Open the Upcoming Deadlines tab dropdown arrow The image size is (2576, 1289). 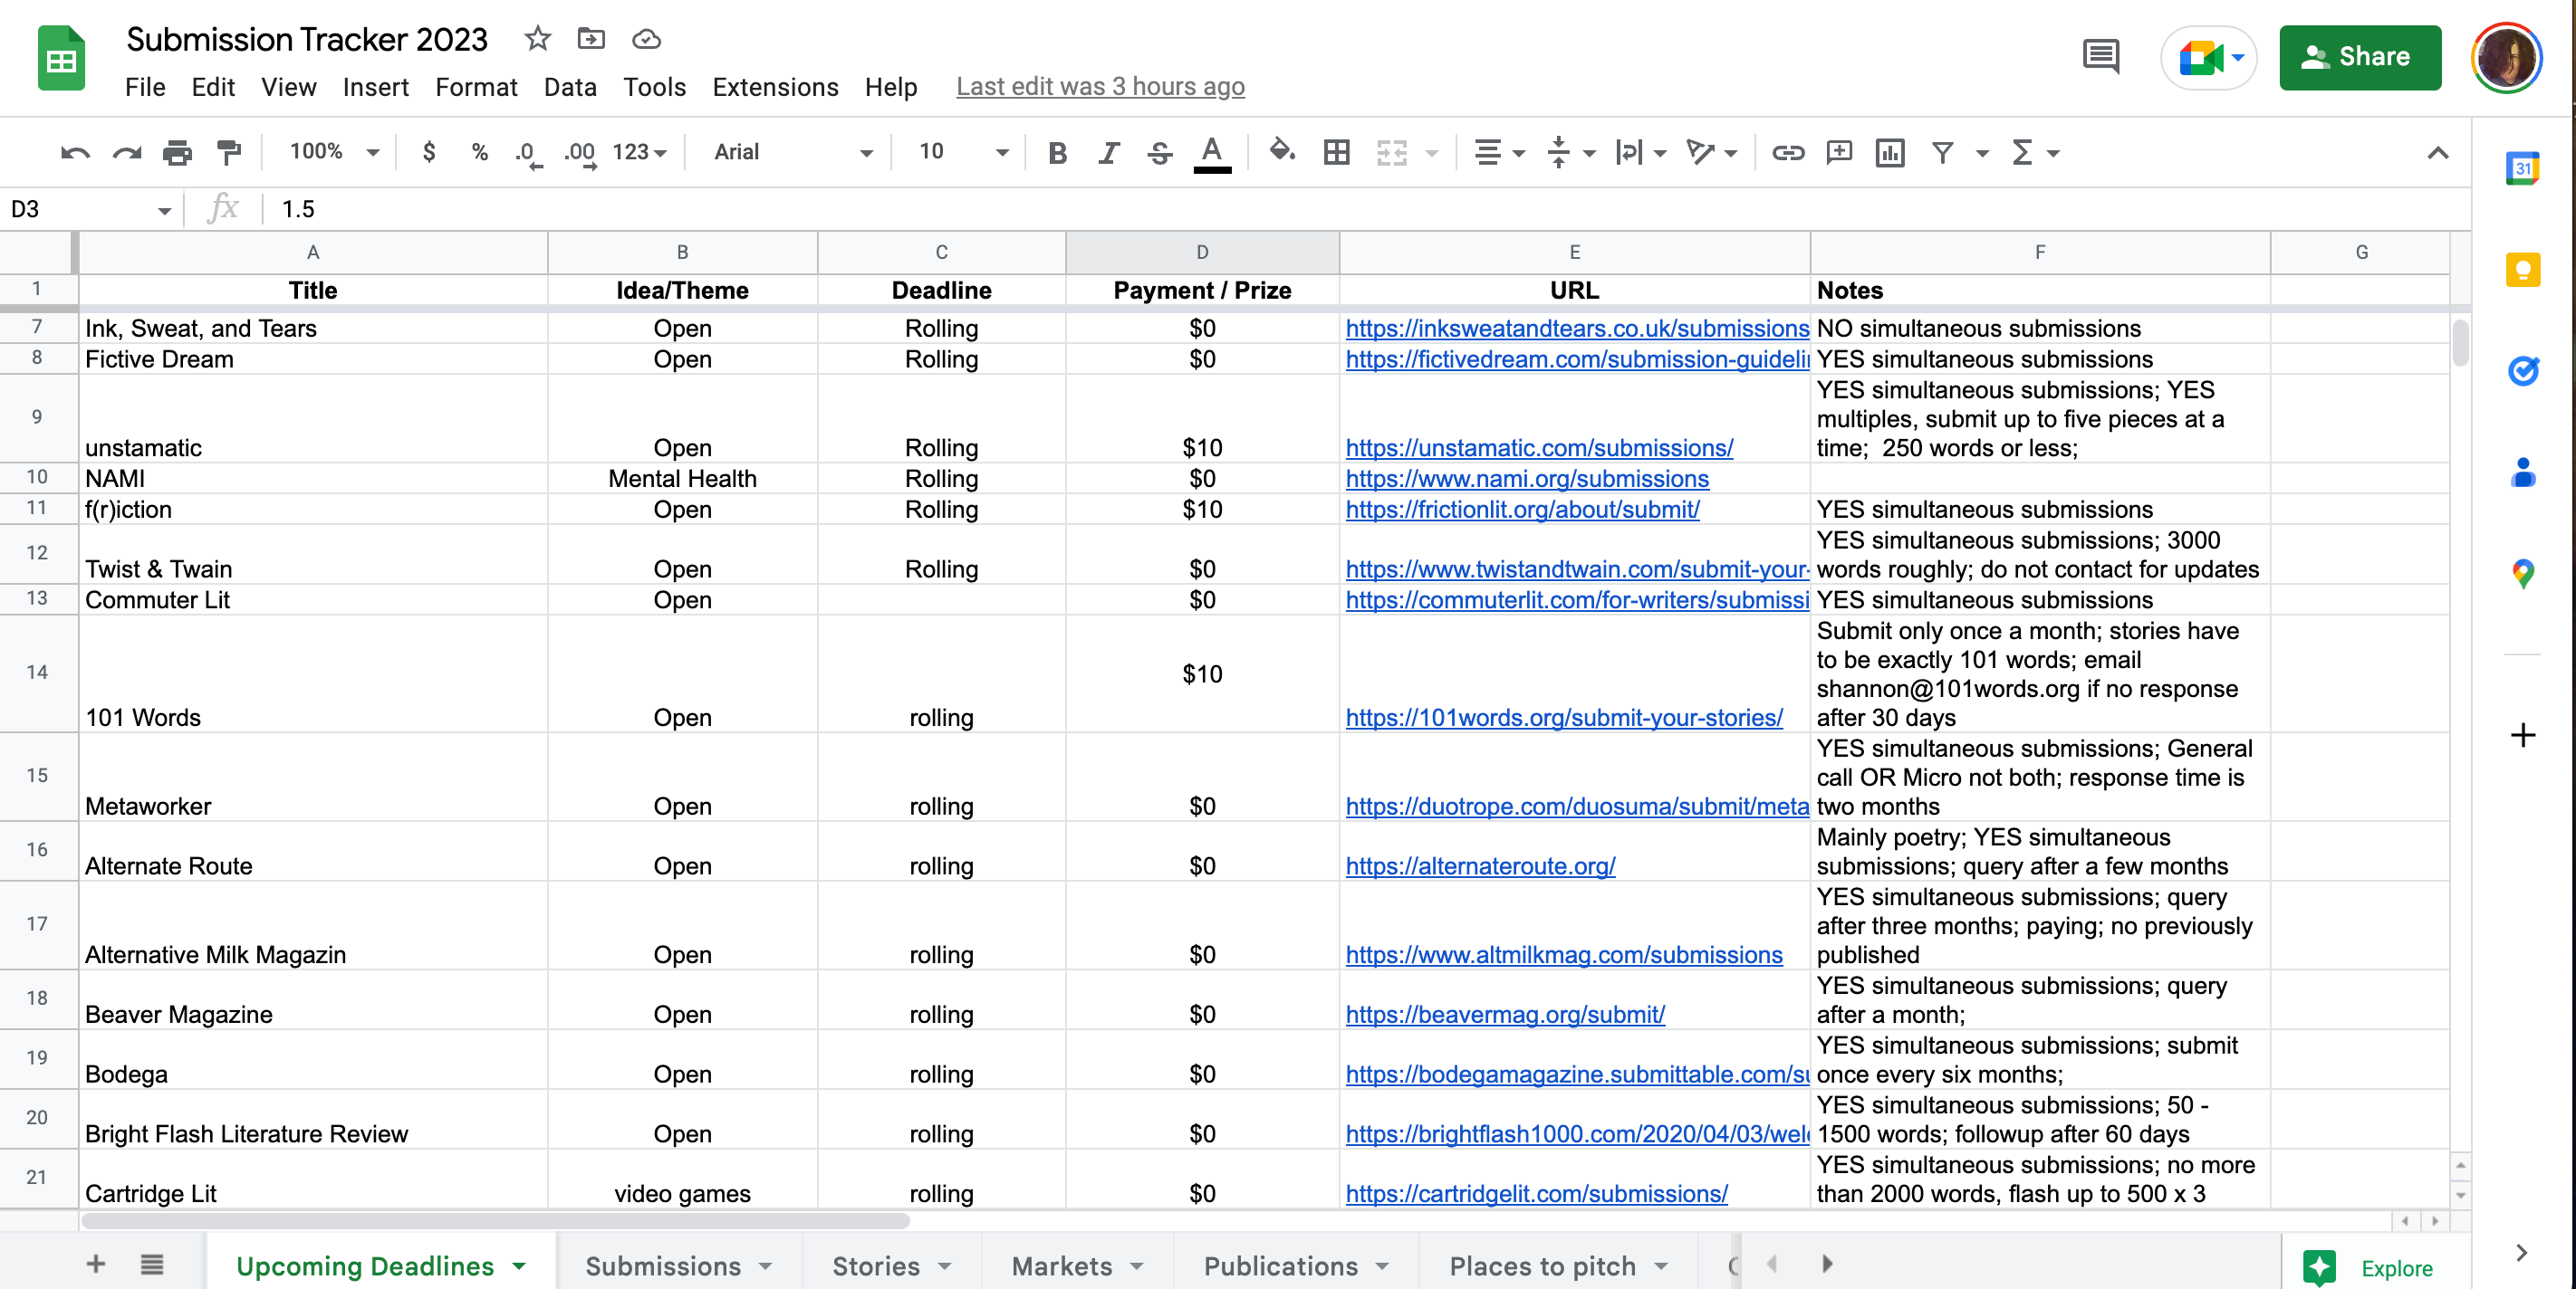[x=519, y=1266]
